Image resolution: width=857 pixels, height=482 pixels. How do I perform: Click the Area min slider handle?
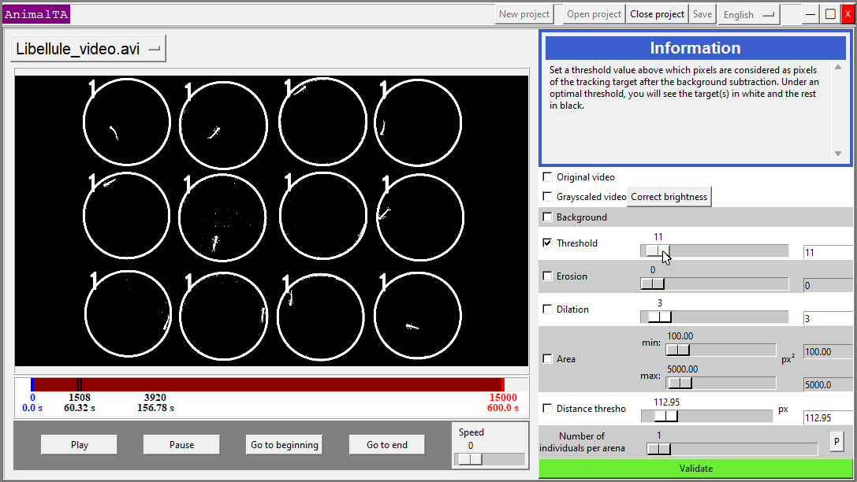point(678,350)
